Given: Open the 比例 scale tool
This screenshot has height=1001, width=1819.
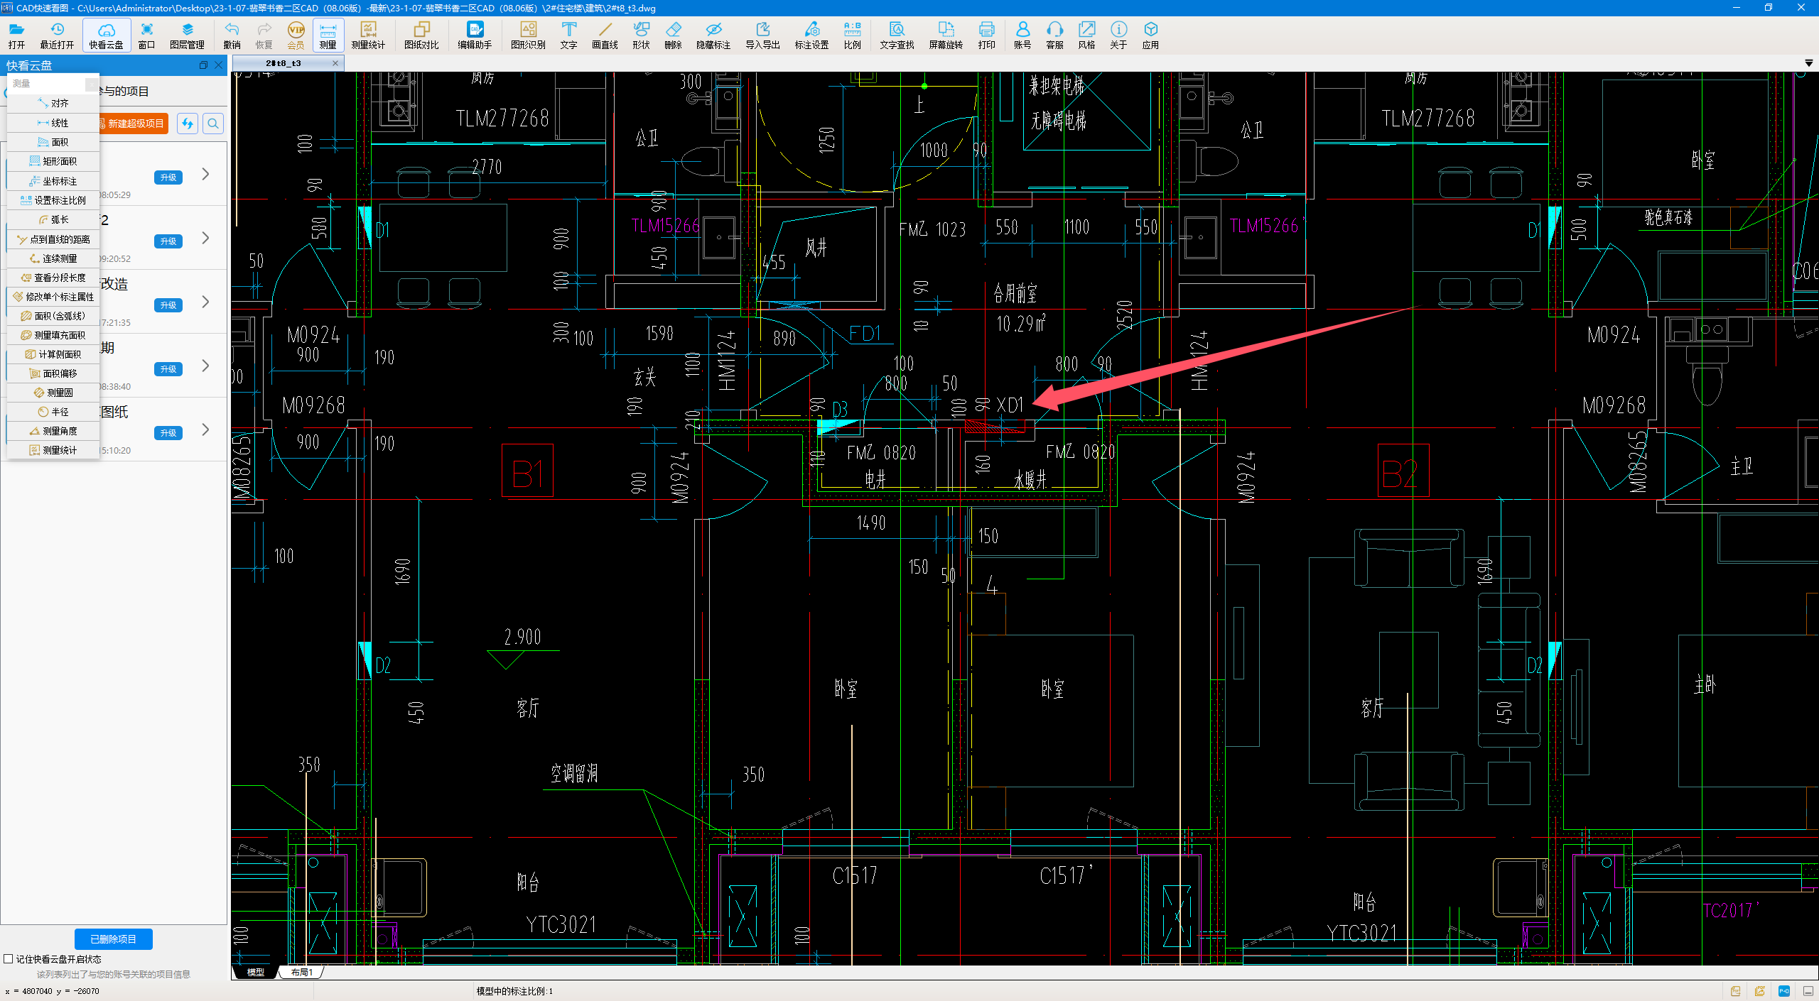Looking at the screenshot, I should tap(852, 35).
